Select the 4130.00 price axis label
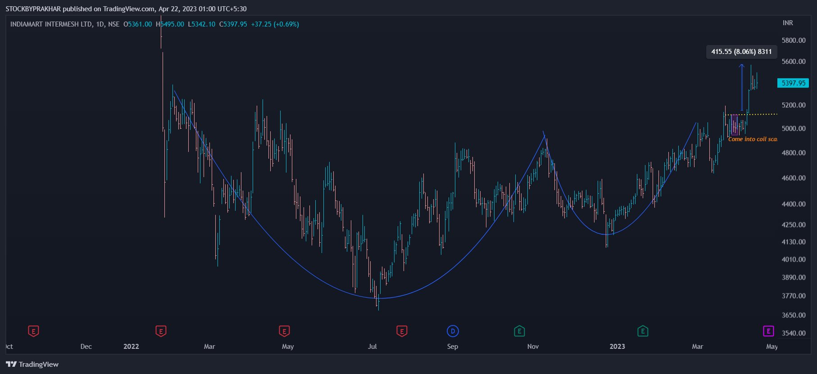The width and height of the screenshot is (817, 374). [x=794, y=242]
